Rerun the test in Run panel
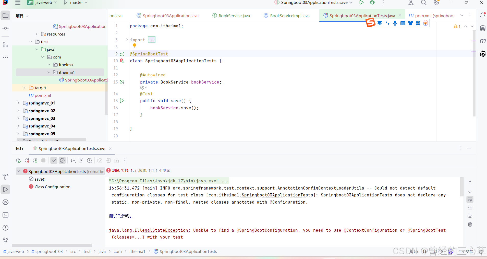 pos(18,161)
